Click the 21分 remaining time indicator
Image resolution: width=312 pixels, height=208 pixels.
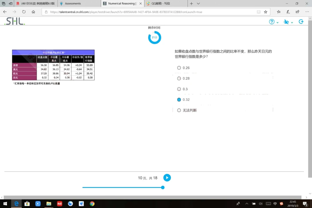click(x=154, y=37)
